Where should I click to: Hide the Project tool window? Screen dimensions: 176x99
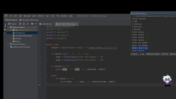coord(36,24)
